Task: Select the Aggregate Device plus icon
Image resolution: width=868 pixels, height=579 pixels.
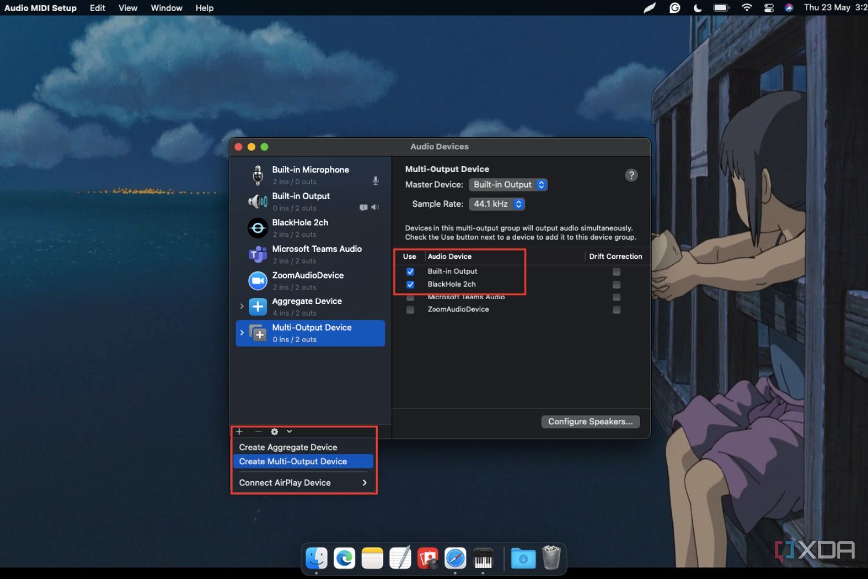Action: click(258, 307)
